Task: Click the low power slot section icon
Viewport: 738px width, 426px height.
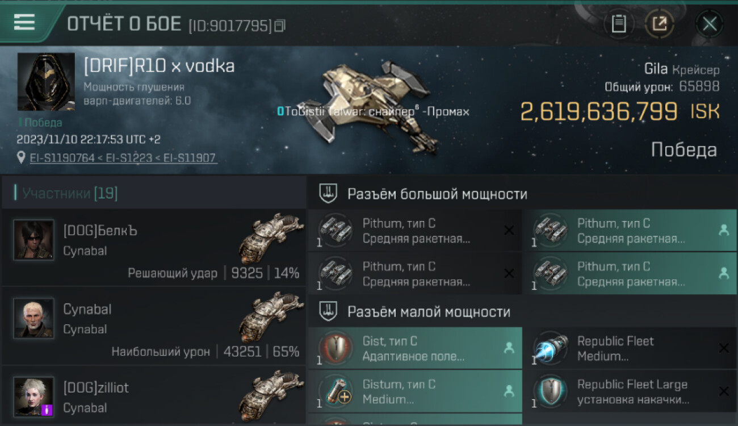Action: (328, 311)
